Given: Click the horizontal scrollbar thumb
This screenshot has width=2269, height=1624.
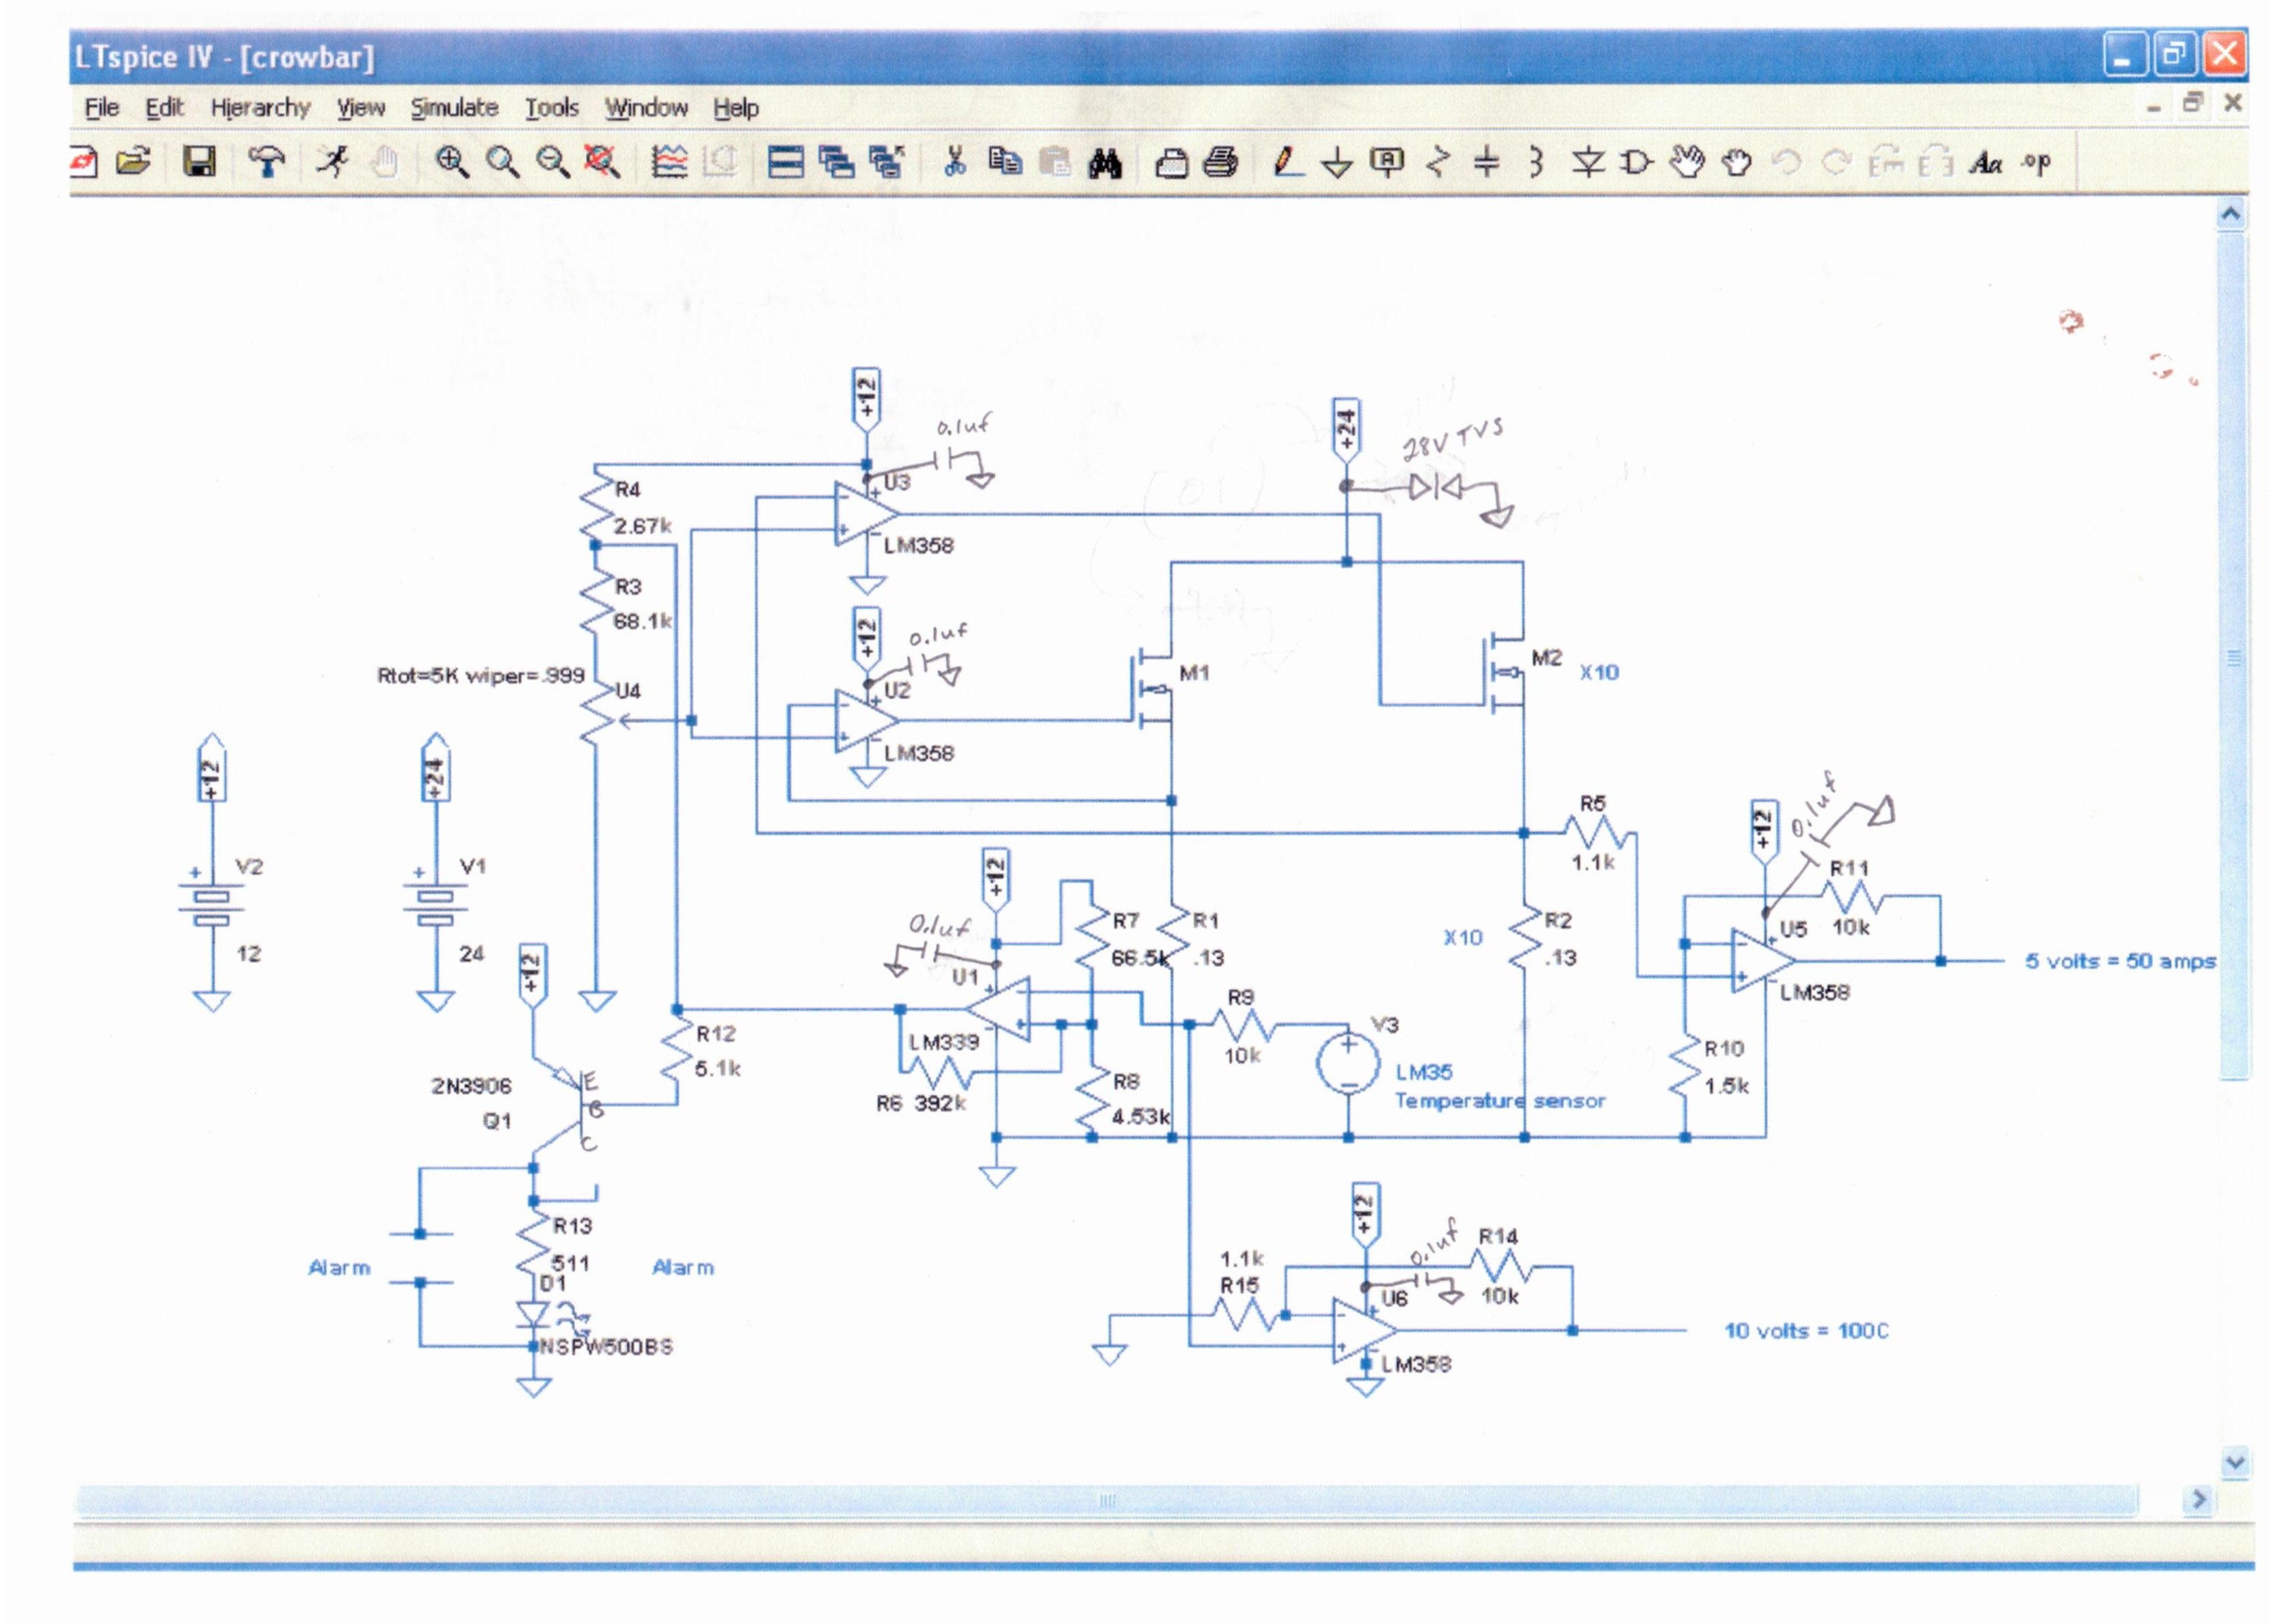Looking at the screenshot, I should [x=1106, y=1500].
